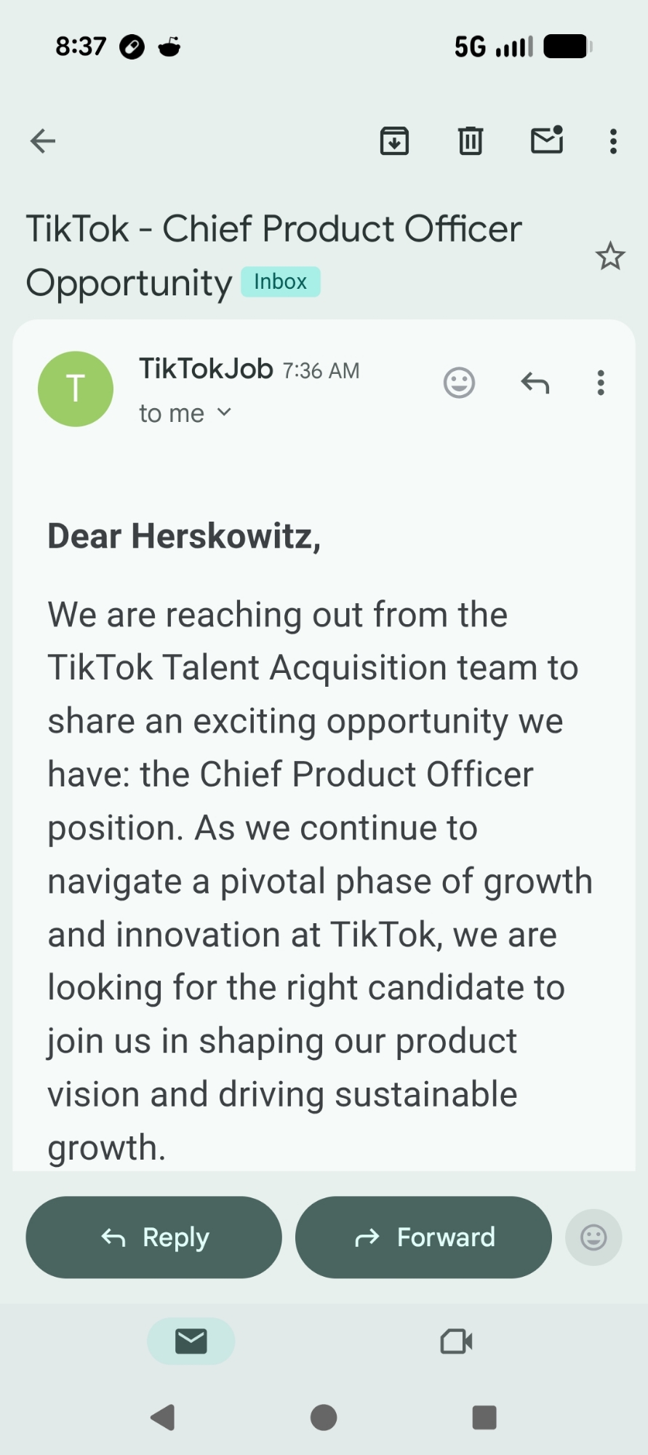This screenshot has width=648, height=1455.
Task: Tap Android home navigation button
Action: point(324,1417)
